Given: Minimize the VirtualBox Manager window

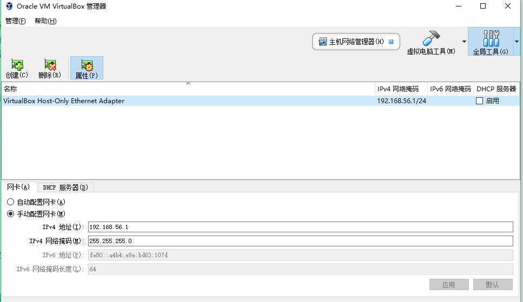Looking at the screenshot, I should [459, 6].
